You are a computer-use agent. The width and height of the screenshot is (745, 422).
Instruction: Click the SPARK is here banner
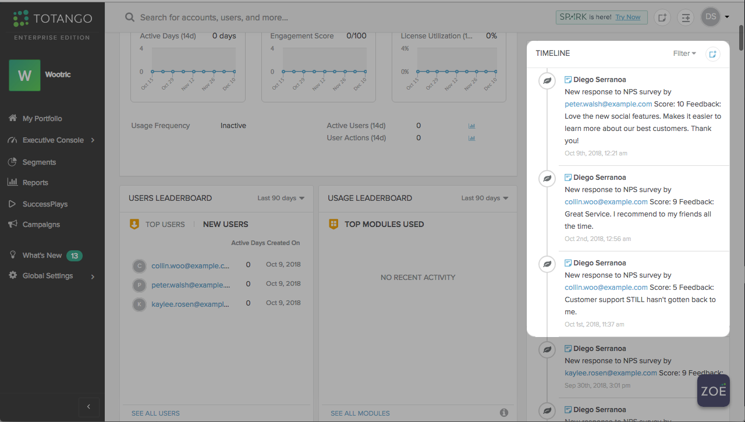coord(602,17)
